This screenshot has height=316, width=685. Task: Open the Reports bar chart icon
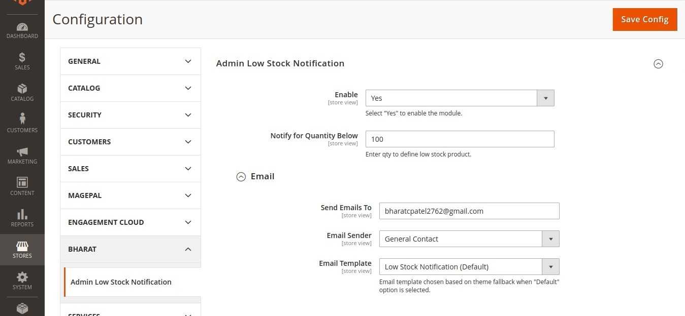pos(22,218)
